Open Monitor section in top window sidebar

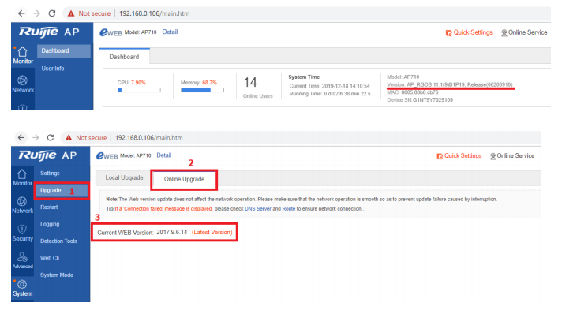[x=23, y=55]
